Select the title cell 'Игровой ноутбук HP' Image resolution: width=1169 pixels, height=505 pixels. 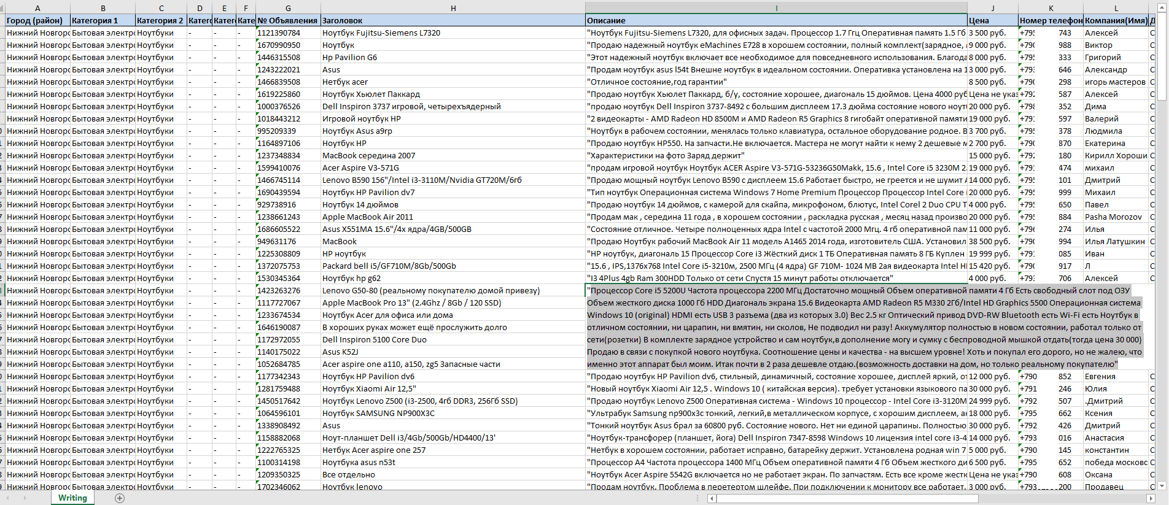coord(453,118)
